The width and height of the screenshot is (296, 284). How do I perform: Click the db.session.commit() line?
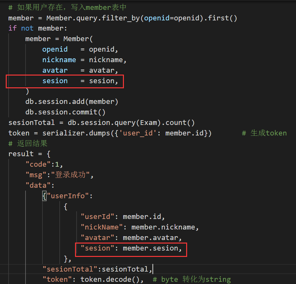pyautogui.click(x=65, y=112)
